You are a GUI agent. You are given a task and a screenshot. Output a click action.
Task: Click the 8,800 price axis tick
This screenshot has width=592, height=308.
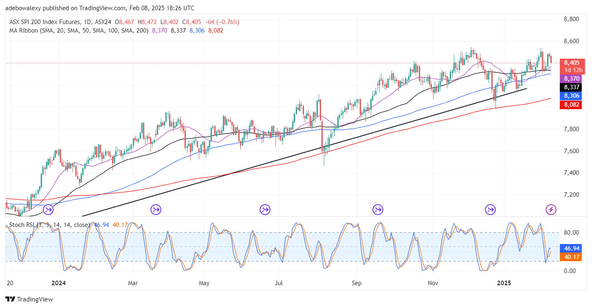click(572, 19)
